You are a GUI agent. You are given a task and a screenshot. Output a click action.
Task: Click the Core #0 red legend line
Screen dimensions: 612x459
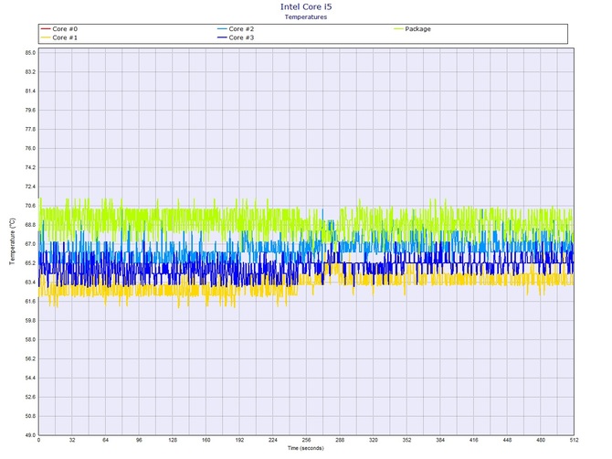[x=46, y=29]
